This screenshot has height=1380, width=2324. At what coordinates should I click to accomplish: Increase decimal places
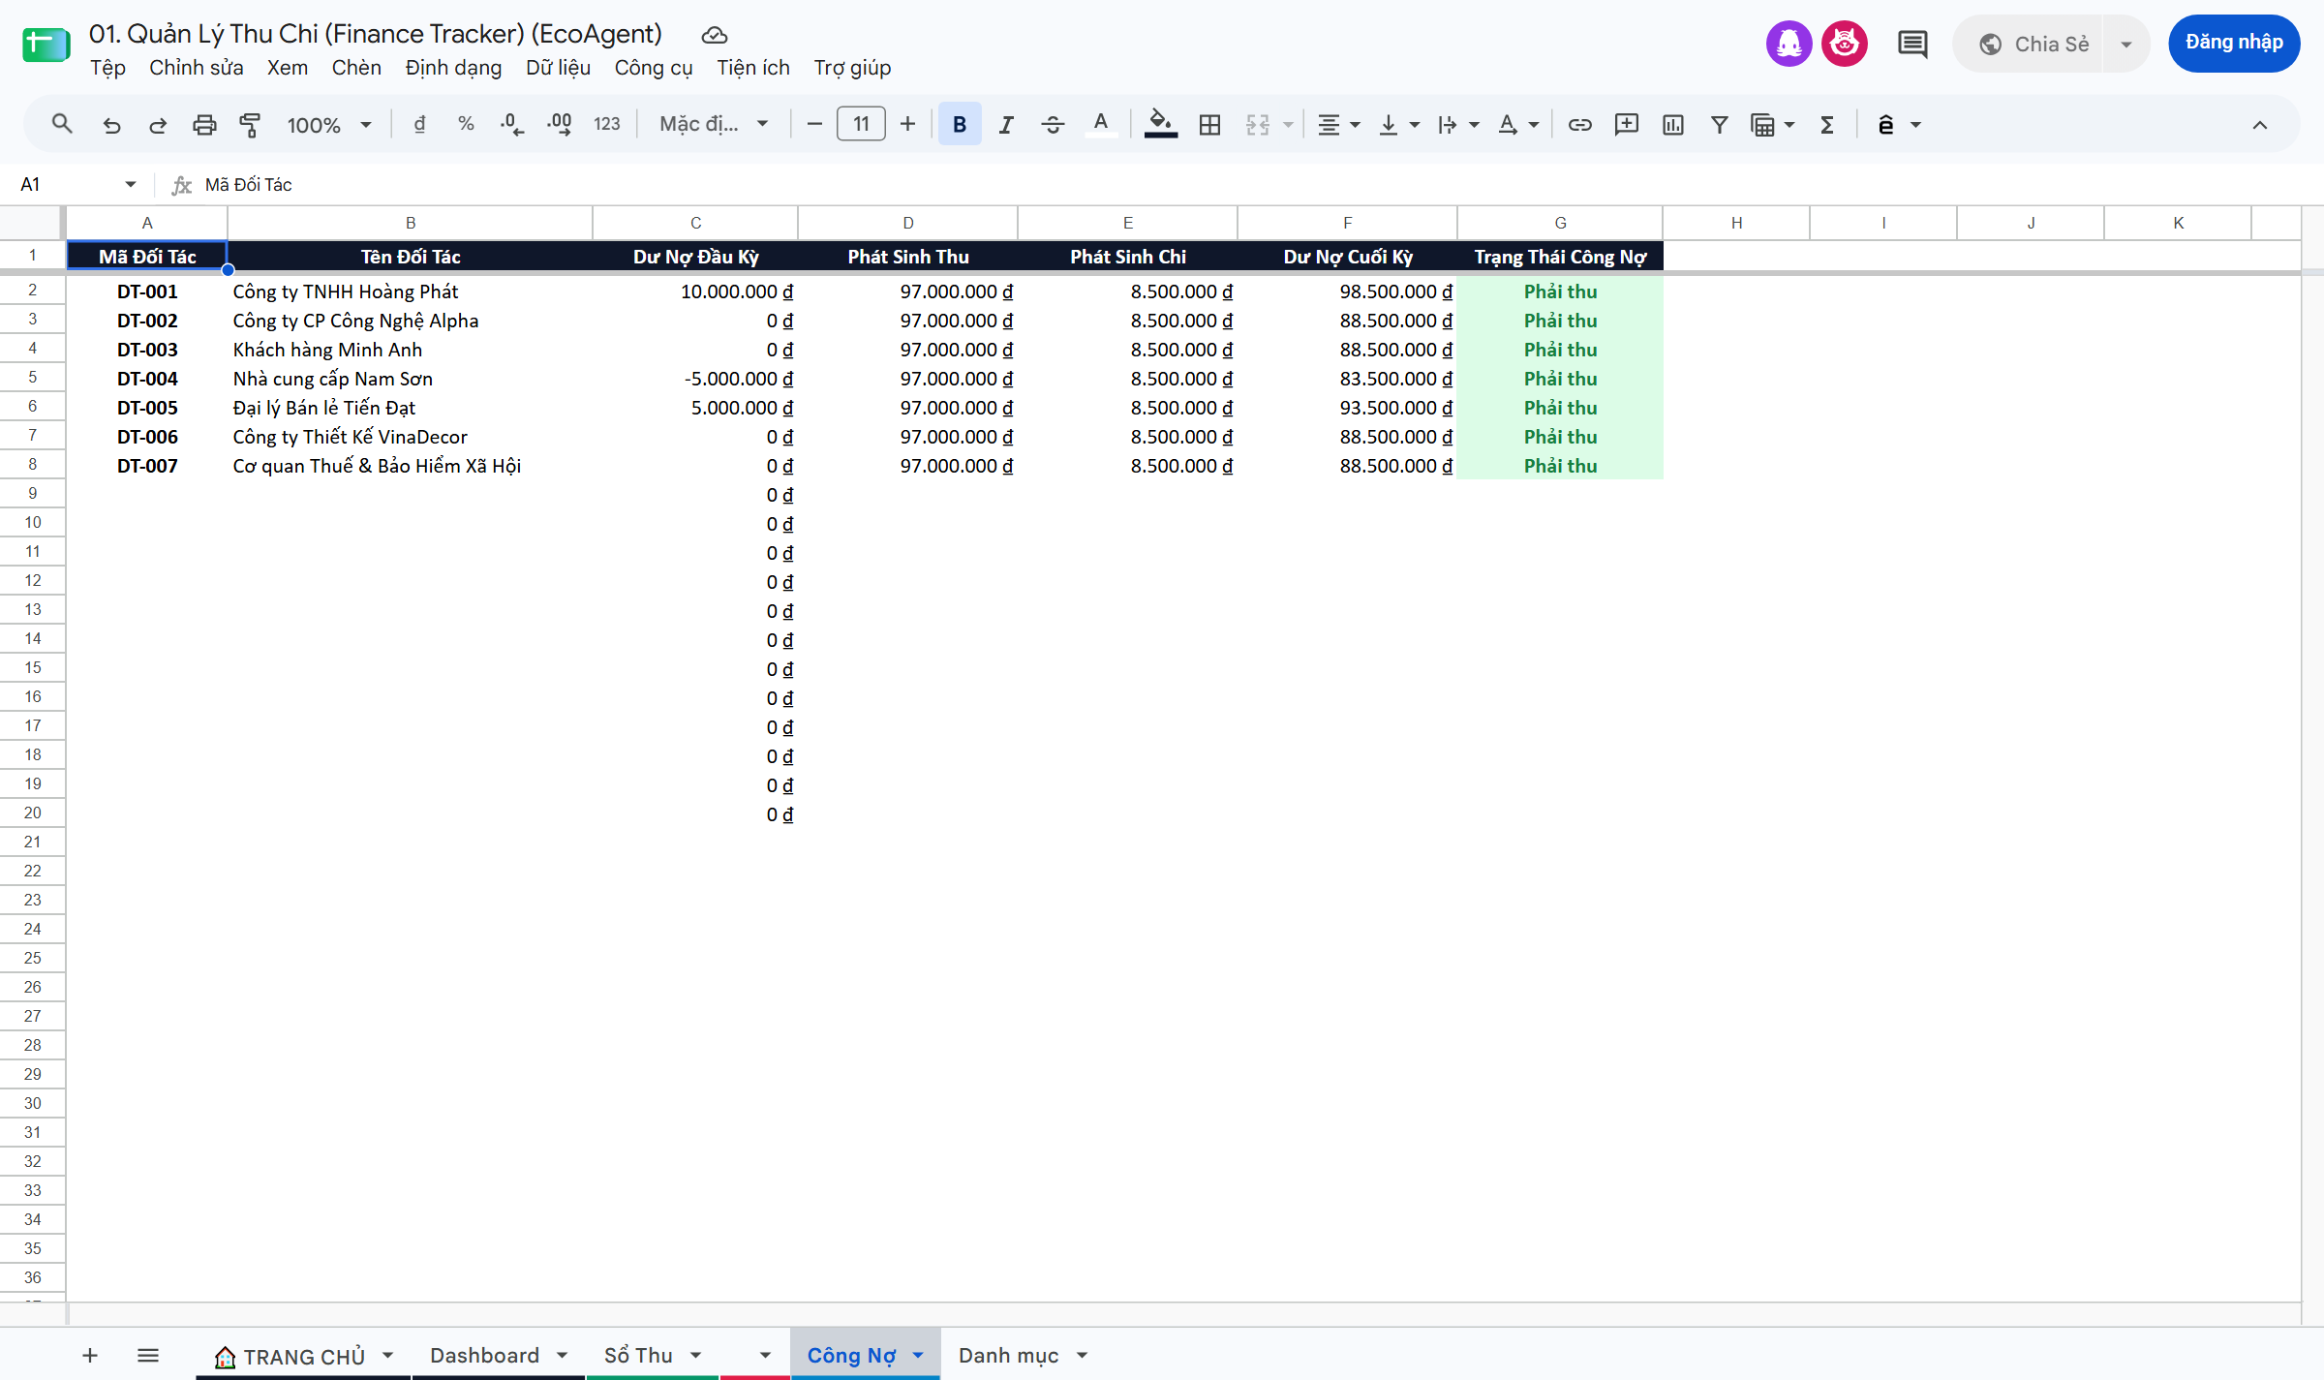[x=559, y=124]
